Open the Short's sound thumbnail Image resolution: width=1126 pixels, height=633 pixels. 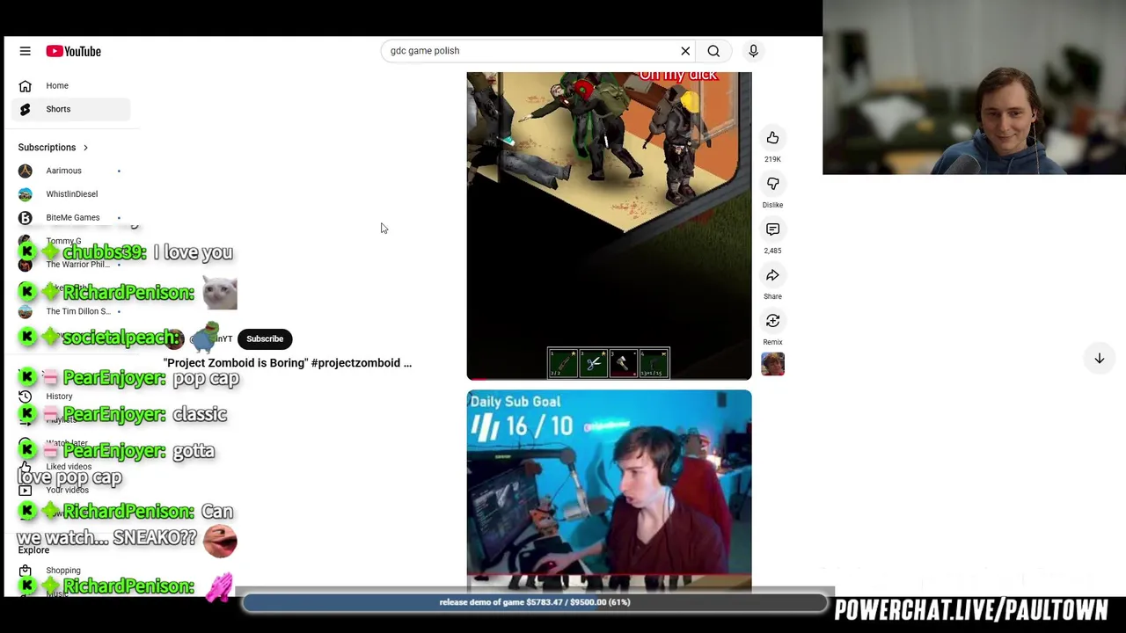tap(772, 364)
